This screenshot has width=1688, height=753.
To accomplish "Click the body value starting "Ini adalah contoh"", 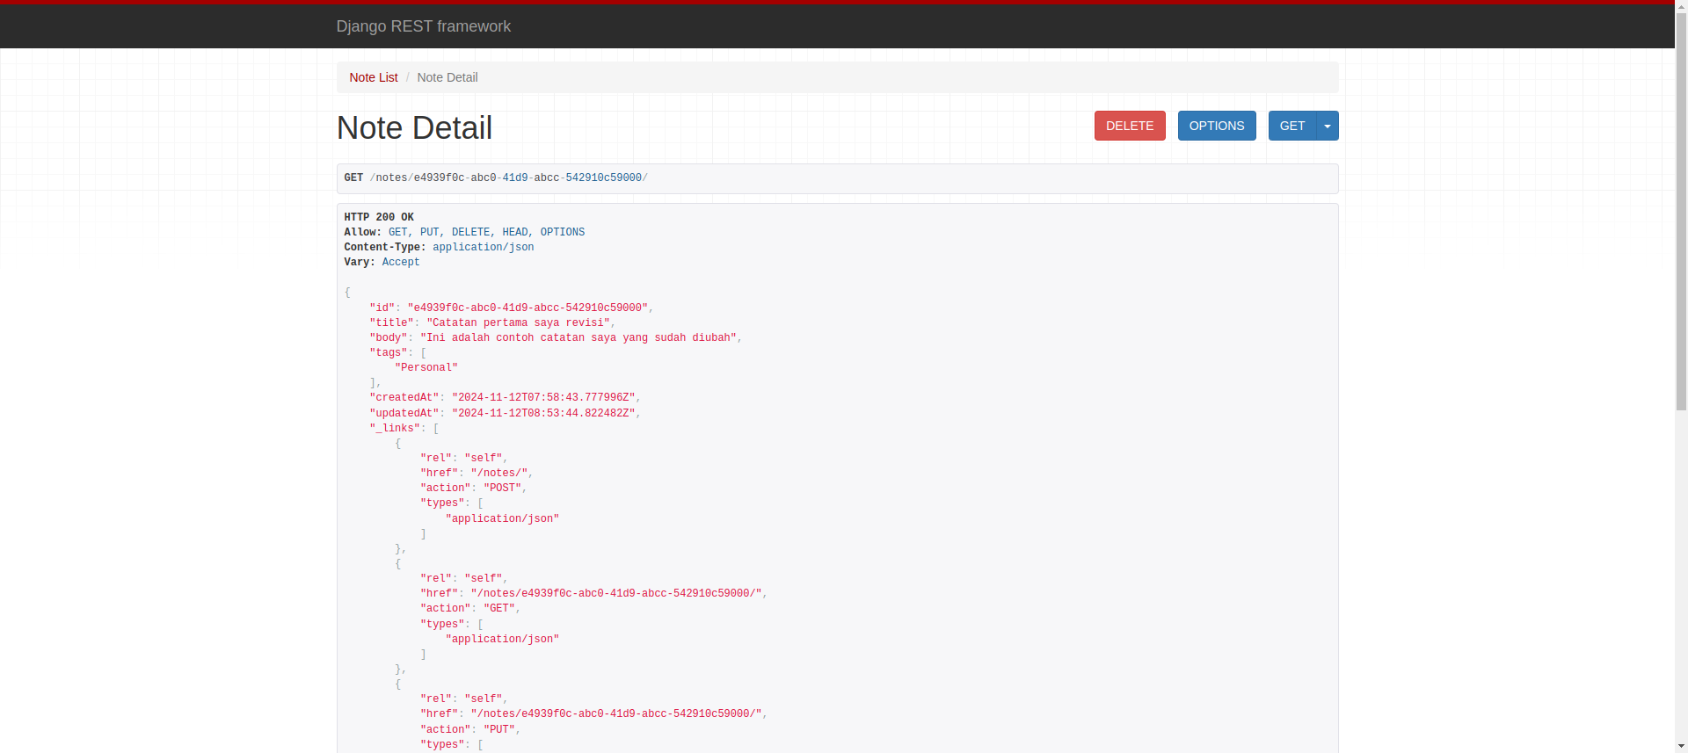I will [x=578, y=338].
